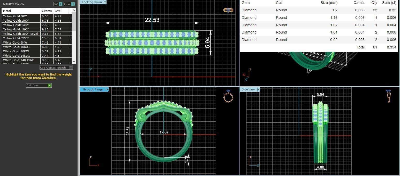Screen dimensions: 400x176
Task: Select the Looking Down viewport label
Action: pos(92,2)
